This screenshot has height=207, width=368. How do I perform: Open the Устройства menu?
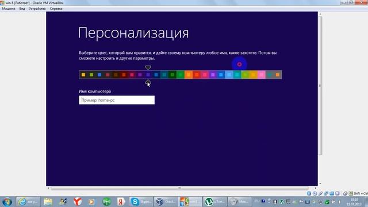click(37, 9)
